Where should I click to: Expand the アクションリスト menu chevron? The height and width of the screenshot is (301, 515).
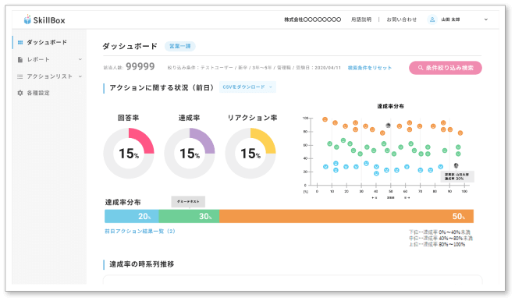tap(80, 76)
